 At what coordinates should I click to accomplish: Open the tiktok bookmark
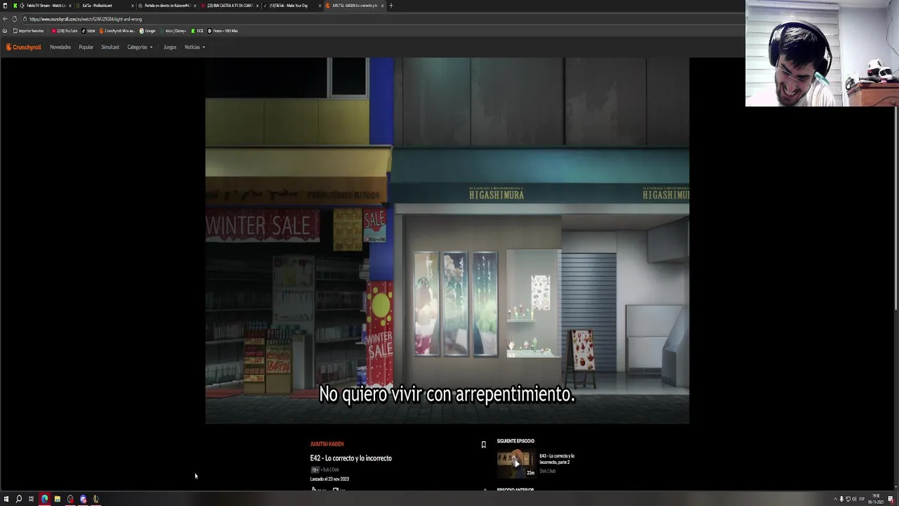[x=88, y=31]
